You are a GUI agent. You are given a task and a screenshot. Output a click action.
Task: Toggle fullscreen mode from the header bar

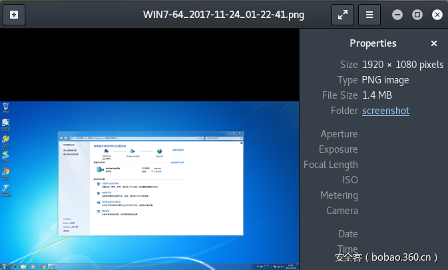(x=343, y=14)
